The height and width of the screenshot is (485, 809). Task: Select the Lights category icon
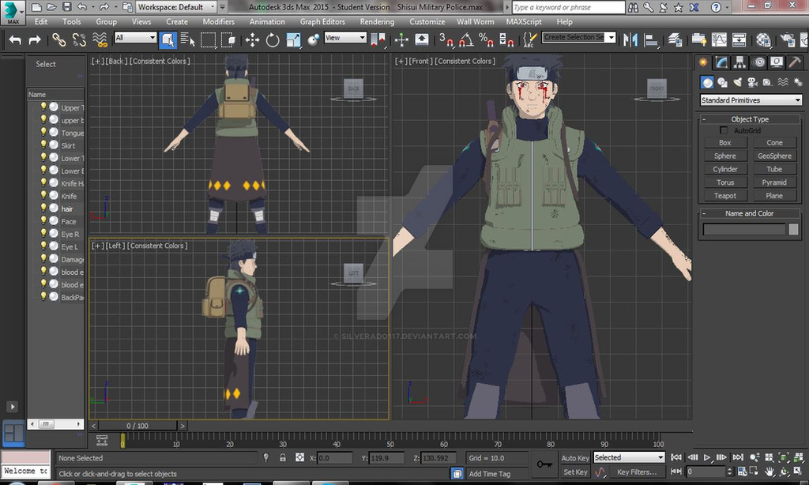click(x=738, y=82)
